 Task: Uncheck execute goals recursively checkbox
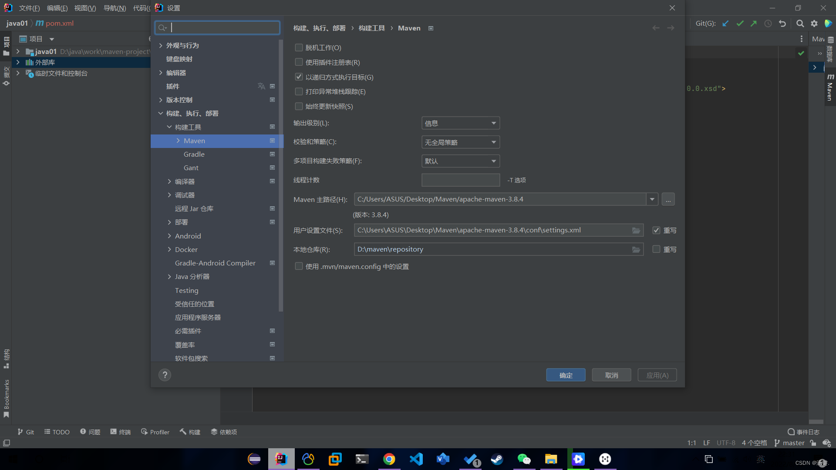299,77
